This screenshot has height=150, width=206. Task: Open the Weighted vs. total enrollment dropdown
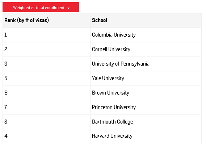[x=41, y=7]
